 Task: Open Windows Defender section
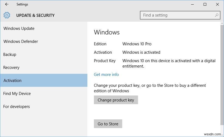coord(44,42)
